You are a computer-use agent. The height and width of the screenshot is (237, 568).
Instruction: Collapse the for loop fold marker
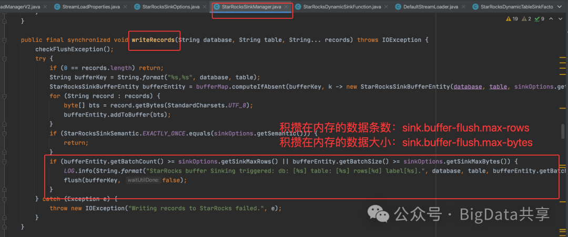point(4,96)
